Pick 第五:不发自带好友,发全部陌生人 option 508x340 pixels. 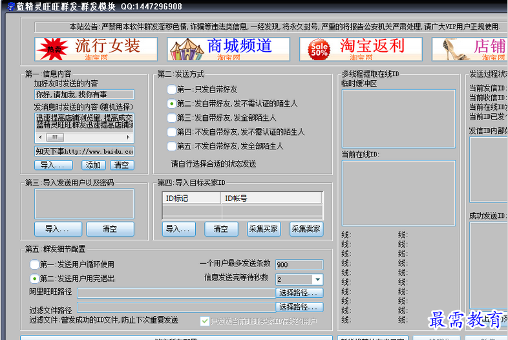point(171,146)
